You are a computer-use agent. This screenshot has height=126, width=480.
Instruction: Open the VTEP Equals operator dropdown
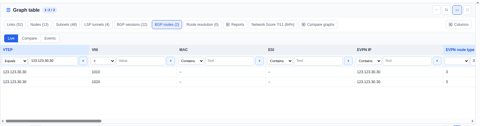pos(15,61)
